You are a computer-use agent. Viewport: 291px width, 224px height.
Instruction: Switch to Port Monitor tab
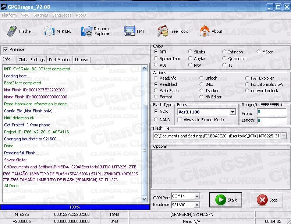point(60,60)
